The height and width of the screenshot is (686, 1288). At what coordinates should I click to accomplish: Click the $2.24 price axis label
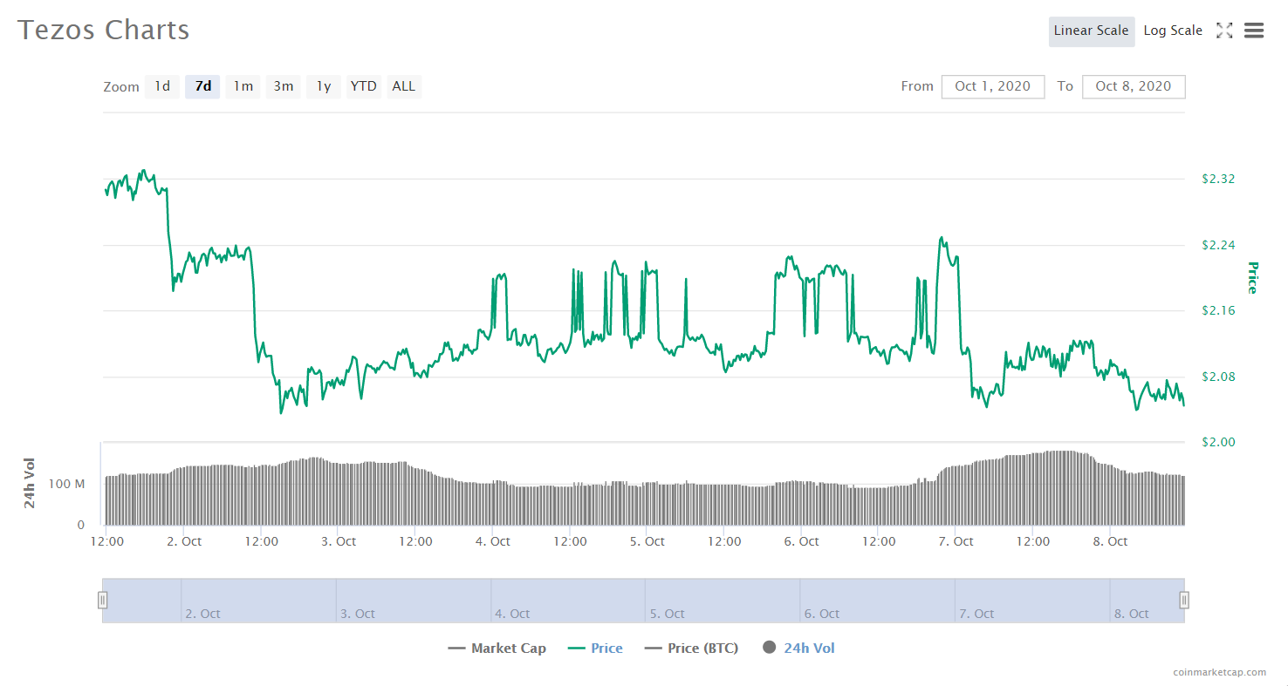(x=1218, y=245)
